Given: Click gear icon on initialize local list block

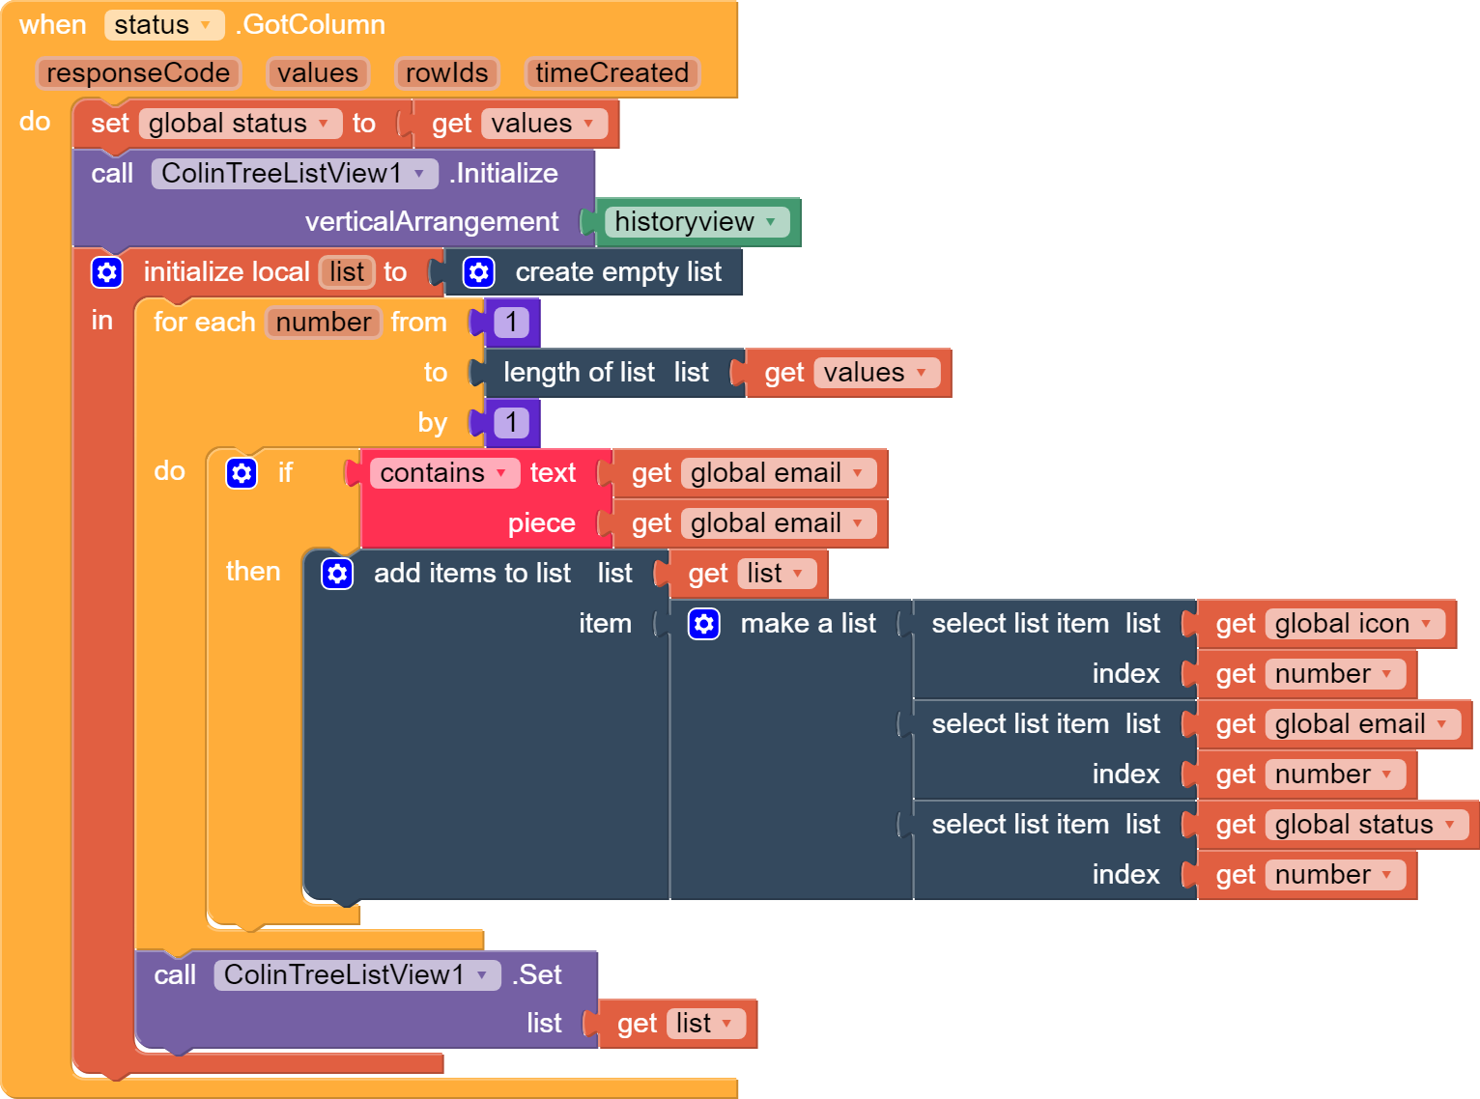Looking at the screenshot, I should pyautogui.click(x=107, y=272).
